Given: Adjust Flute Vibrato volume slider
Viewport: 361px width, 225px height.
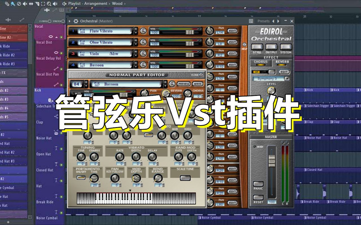Looking at the screenshot, I should (190, 32).
